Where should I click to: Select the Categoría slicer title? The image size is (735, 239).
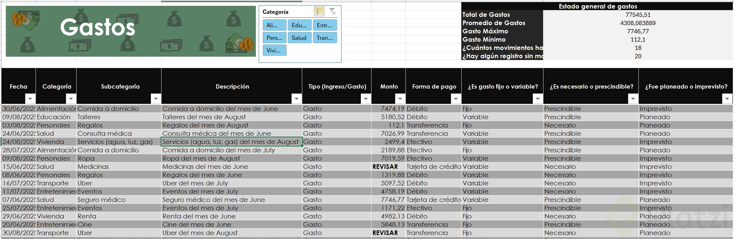[276, 12]
